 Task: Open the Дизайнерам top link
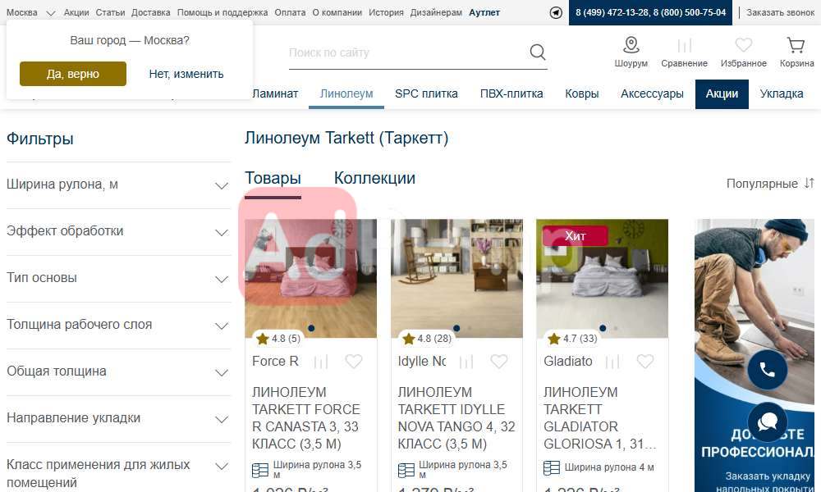[436, 12]
